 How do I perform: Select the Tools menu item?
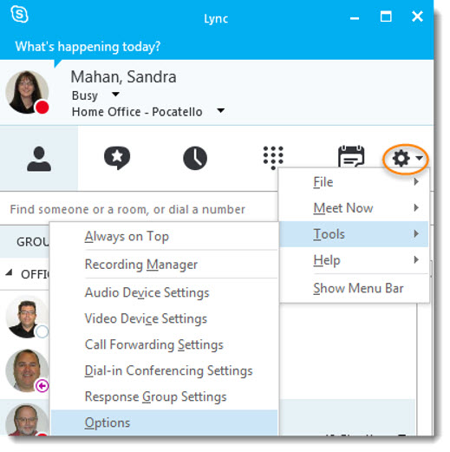(x=355, y=234)
